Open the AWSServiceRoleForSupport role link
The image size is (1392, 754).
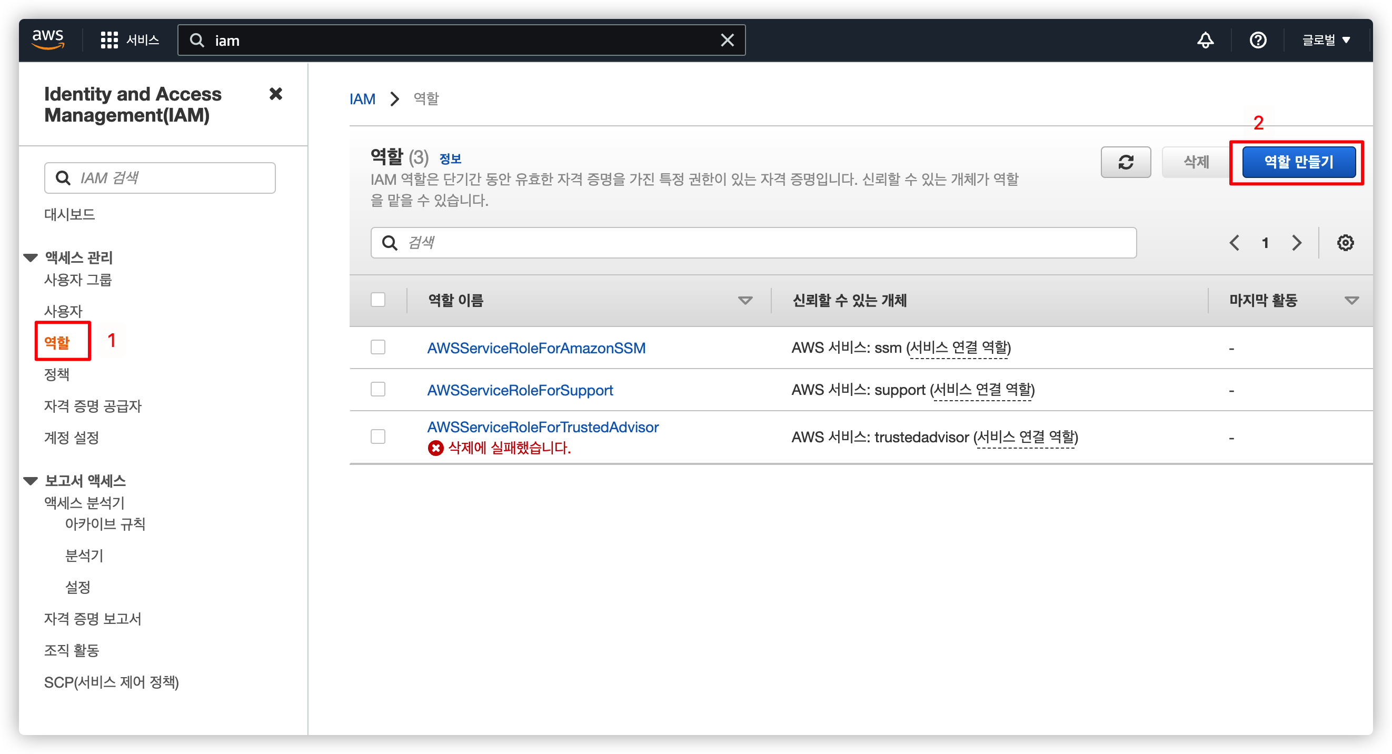[x=519, y=390]
